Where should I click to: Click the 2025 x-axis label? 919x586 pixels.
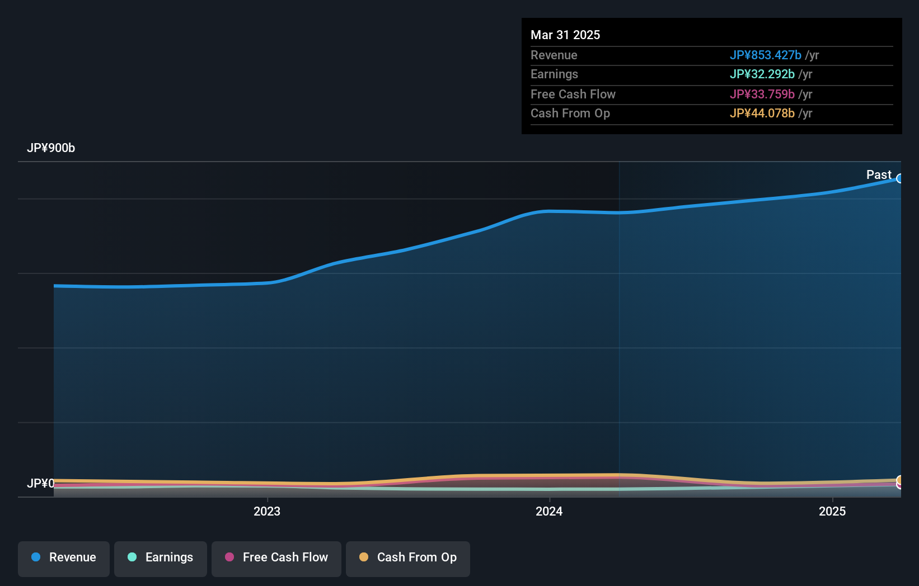click(832, 511)
